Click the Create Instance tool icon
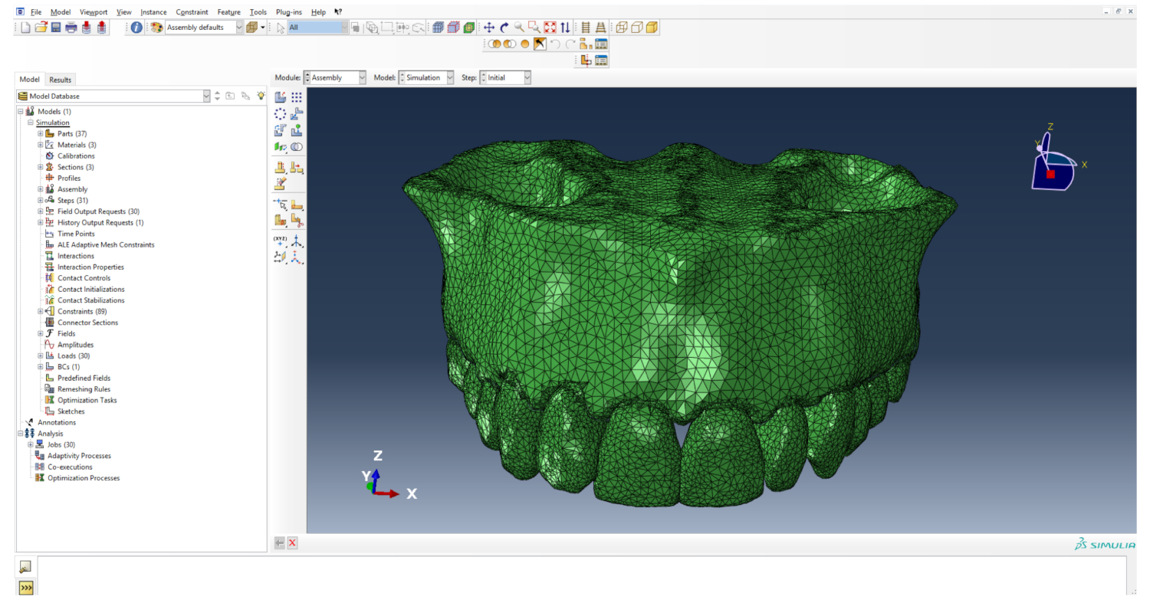This screenshot has height=606, width=1150. (x=281, y=97)
